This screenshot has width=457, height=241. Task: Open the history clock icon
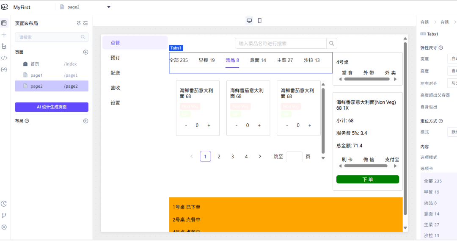(x=4, y=204)
